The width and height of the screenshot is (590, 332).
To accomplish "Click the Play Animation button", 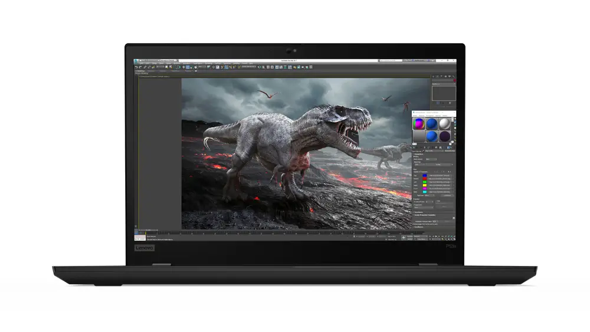I will click(x=436, y=236).
